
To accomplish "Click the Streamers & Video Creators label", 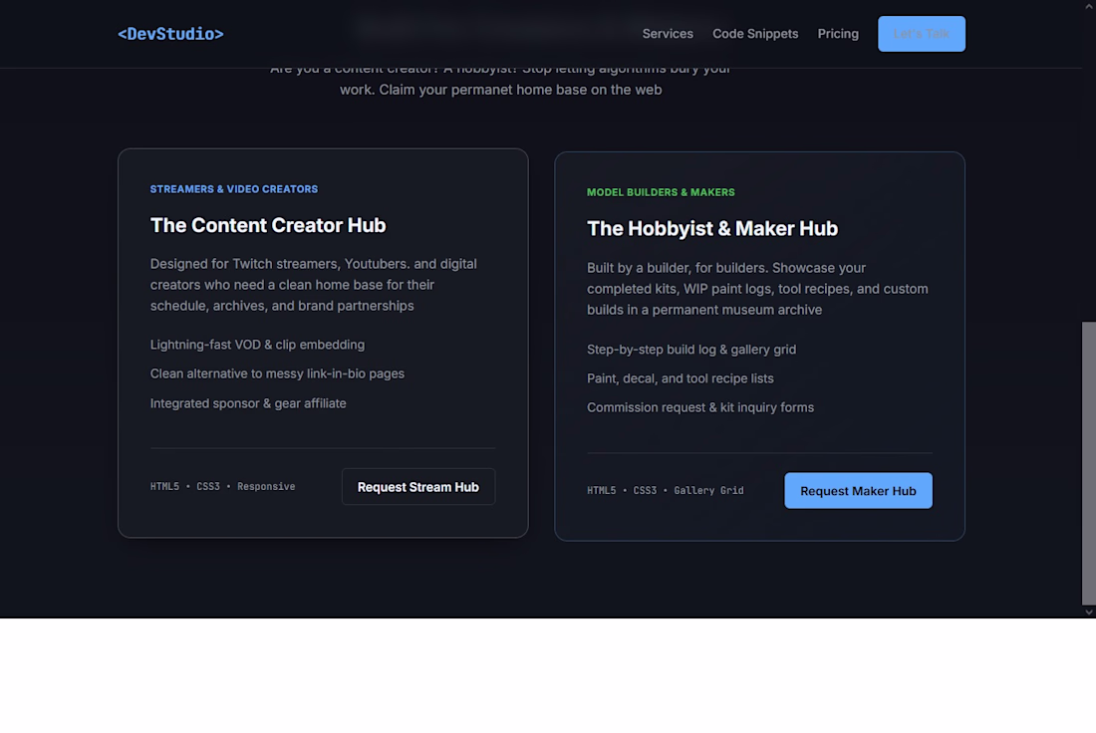I will point(234,189).
